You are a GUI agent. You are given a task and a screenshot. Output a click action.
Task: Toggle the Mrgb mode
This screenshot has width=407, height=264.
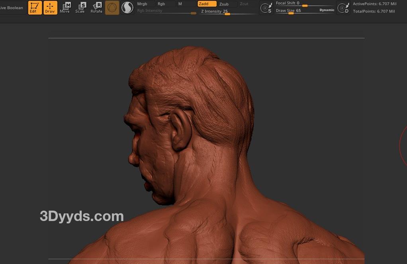pos(145,4)
